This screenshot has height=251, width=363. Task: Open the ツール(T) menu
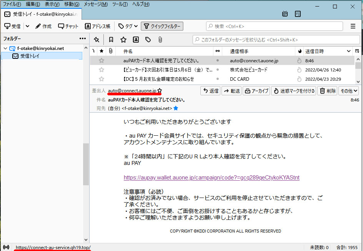(120, 4)
